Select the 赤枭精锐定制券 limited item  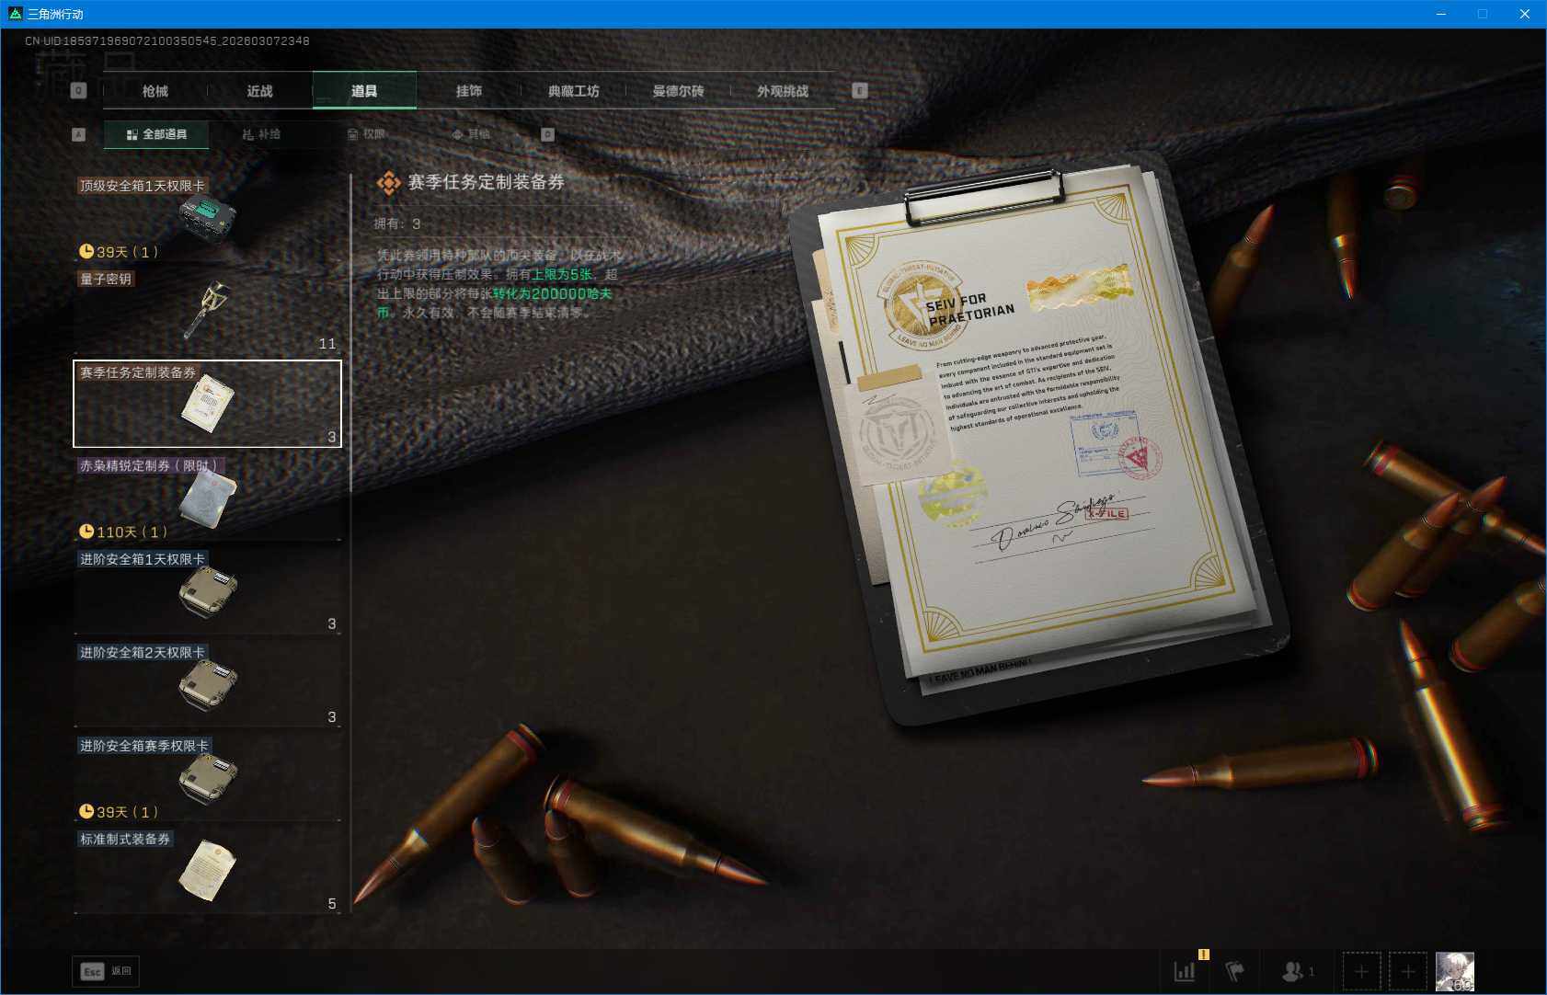click(x=207, y=497)
